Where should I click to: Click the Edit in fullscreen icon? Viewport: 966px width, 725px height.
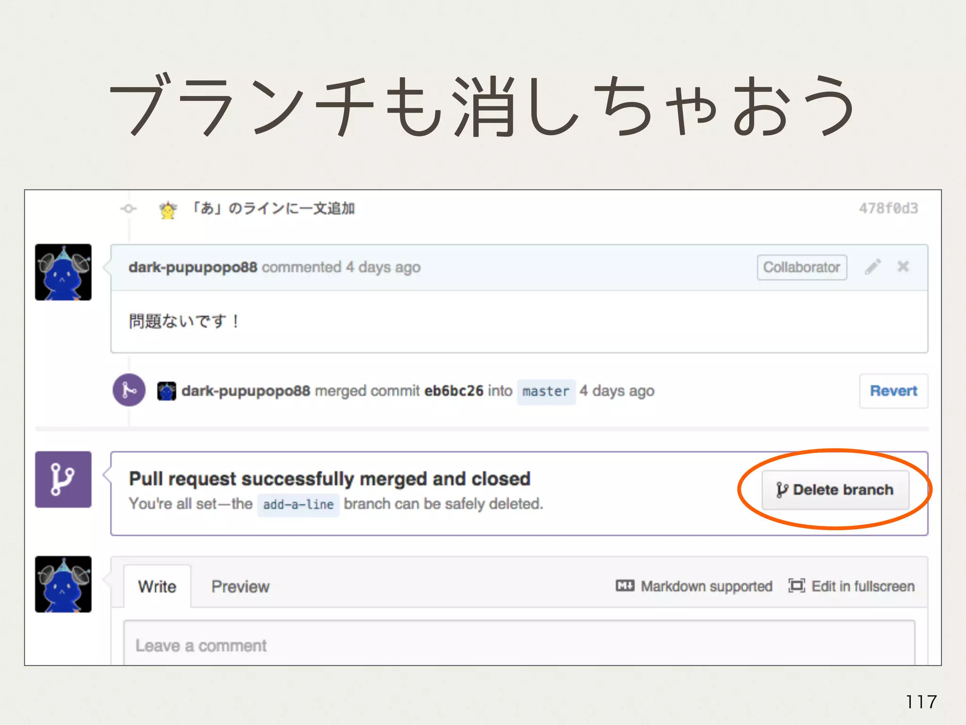point(796,586)
